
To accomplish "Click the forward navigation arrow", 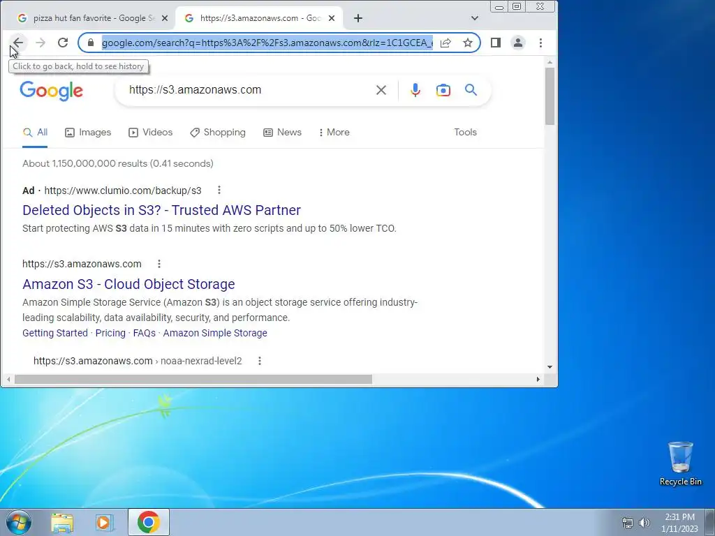I will pos(40,43).
